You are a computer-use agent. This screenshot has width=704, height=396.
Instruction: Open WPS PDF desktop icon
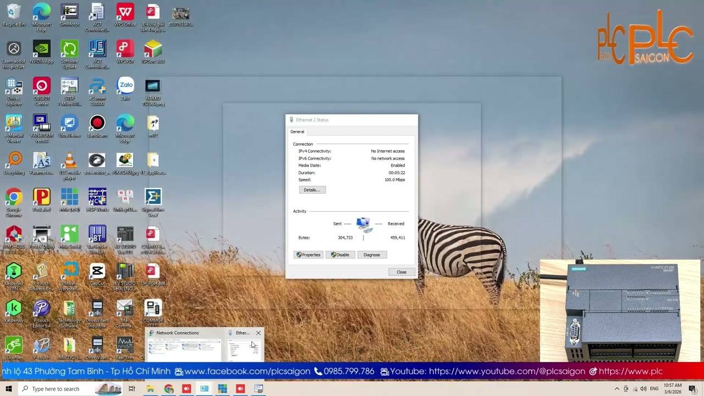125,53
